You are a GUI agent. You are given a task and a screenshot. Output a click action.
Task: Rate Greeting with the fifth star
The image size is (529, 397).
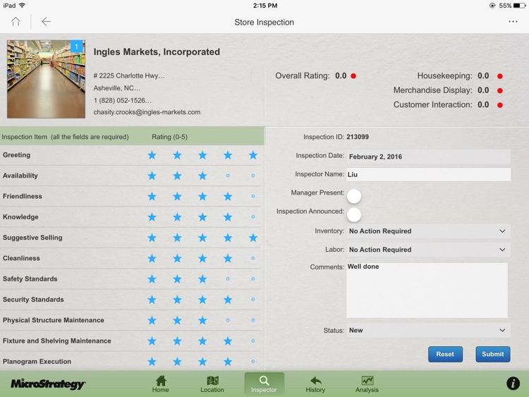[x=253, y=155]
